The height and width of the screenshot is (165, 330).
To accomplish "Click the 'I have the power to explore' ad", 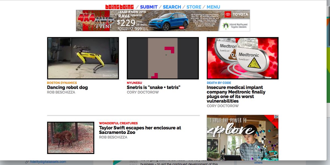I will pyautogui.click(x=243, y=137).
